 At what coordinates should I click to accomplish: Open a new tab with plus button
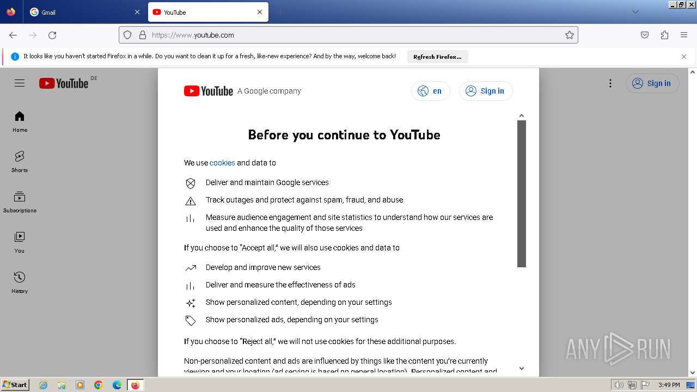[280, 12]
